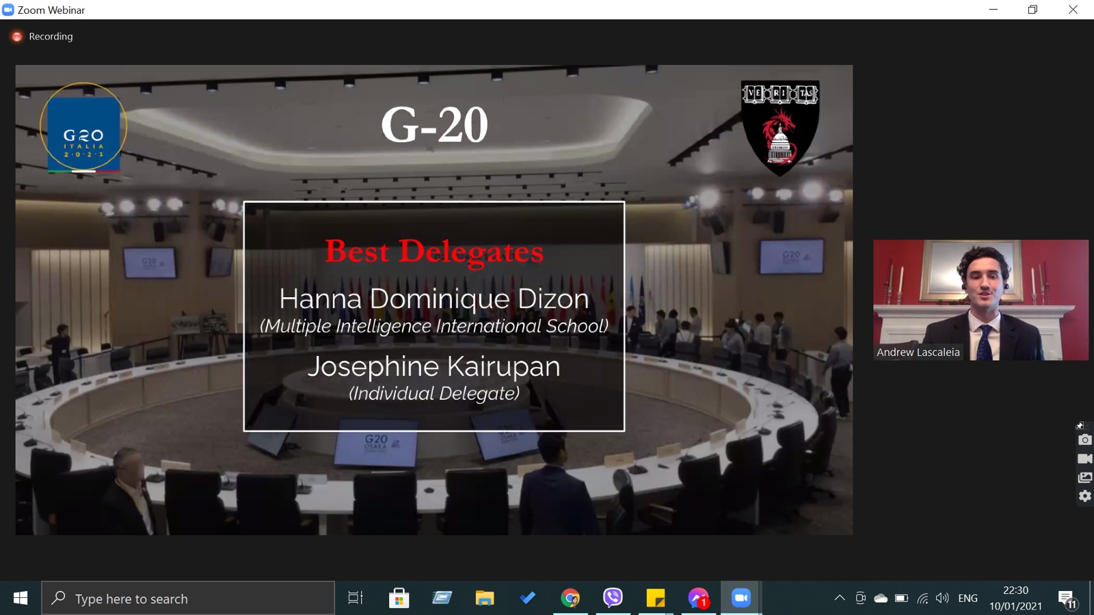Pin the capture widget with pin icon
The width and height of the screenshot is (1094, 615).
1080,426
